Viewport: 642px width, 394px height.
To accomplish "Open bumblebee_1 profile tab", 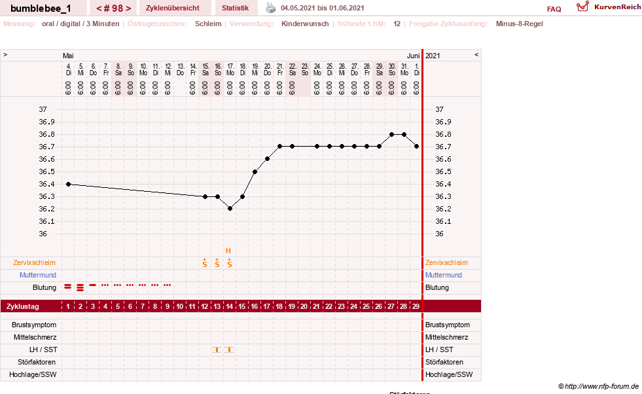I will (x=41, y=9).
